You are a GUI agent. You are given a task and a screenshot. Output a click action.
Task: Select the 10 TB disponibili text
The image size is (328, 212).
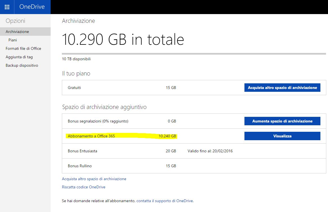coord(76,59)
